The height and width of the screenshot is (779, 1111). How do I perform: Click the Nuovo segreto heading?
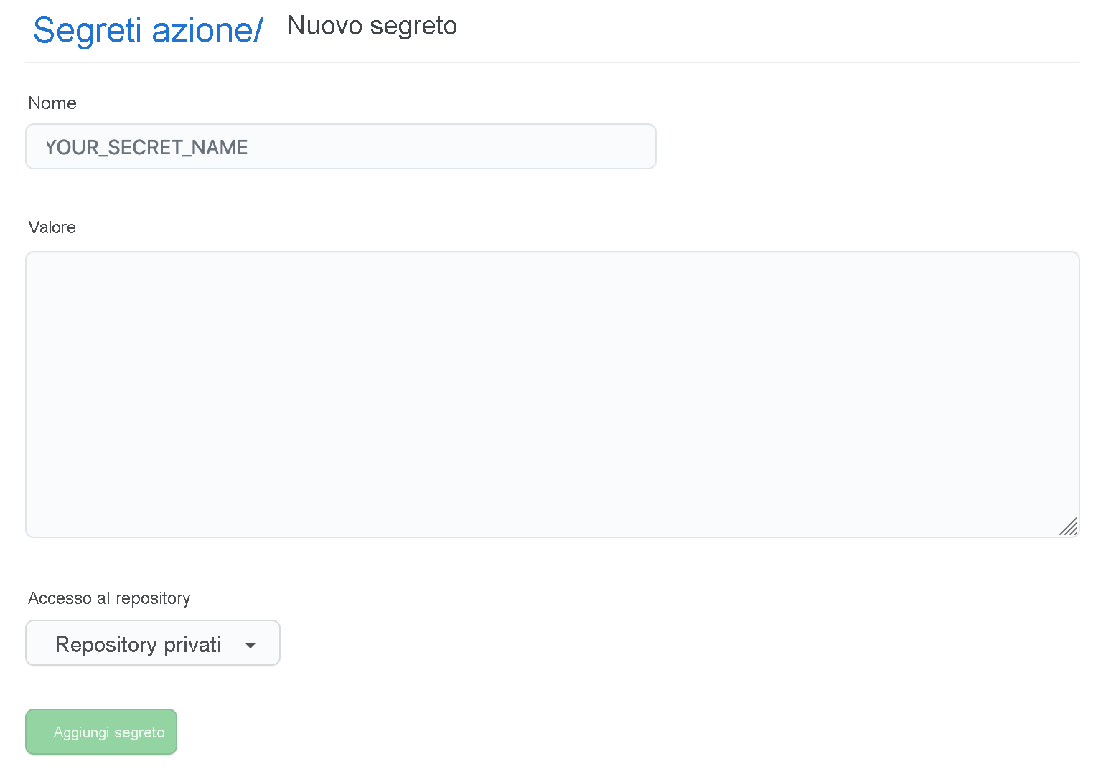(371, 26)
